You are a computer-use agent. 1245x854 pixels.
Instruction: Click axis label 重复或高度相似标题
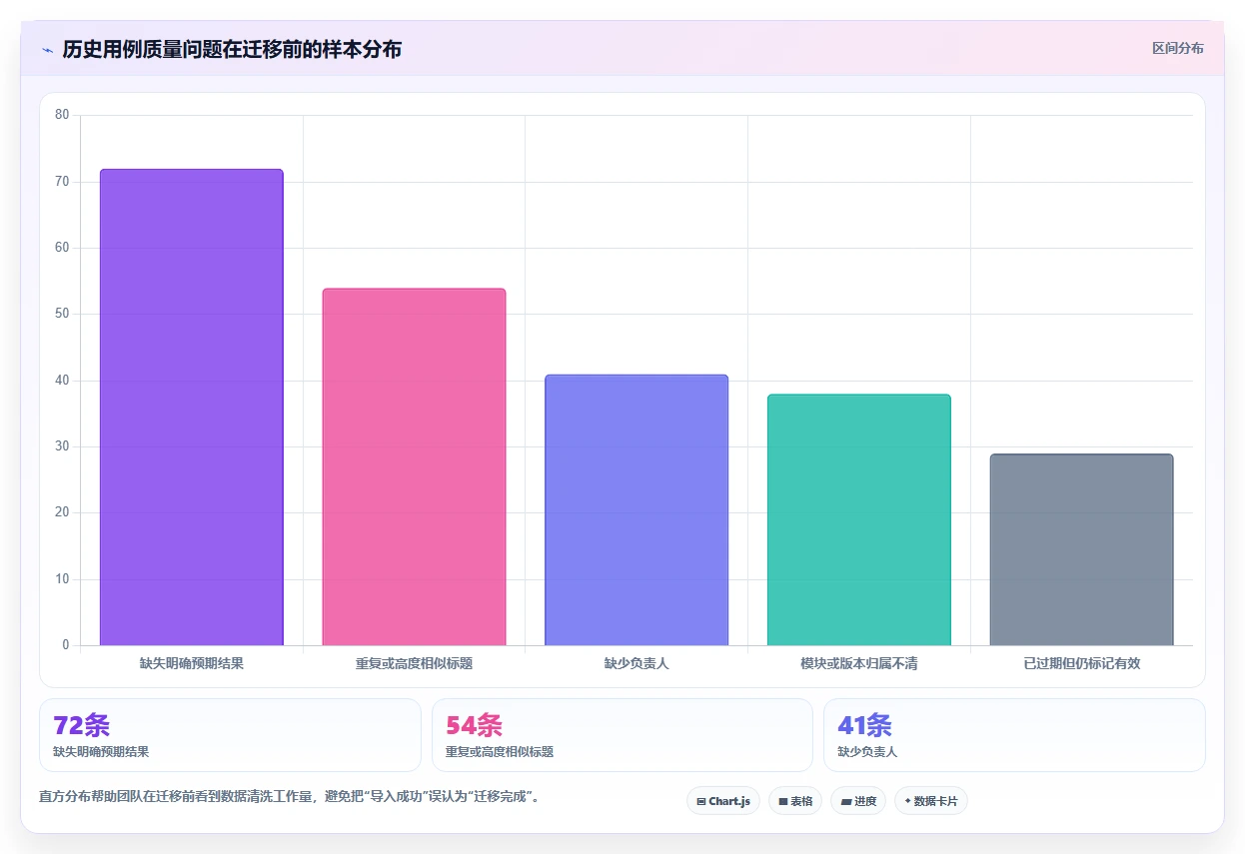point(414,663)
